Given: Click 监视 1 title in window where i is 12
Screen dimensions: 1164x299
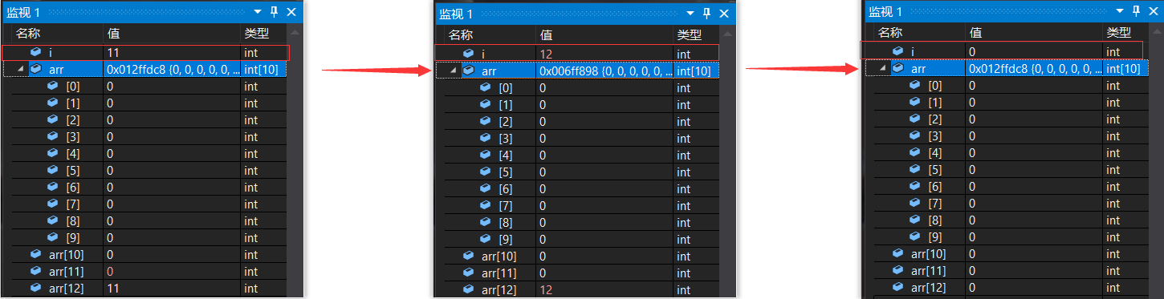Looking at the screenshot, I should [x=455, y=14].
